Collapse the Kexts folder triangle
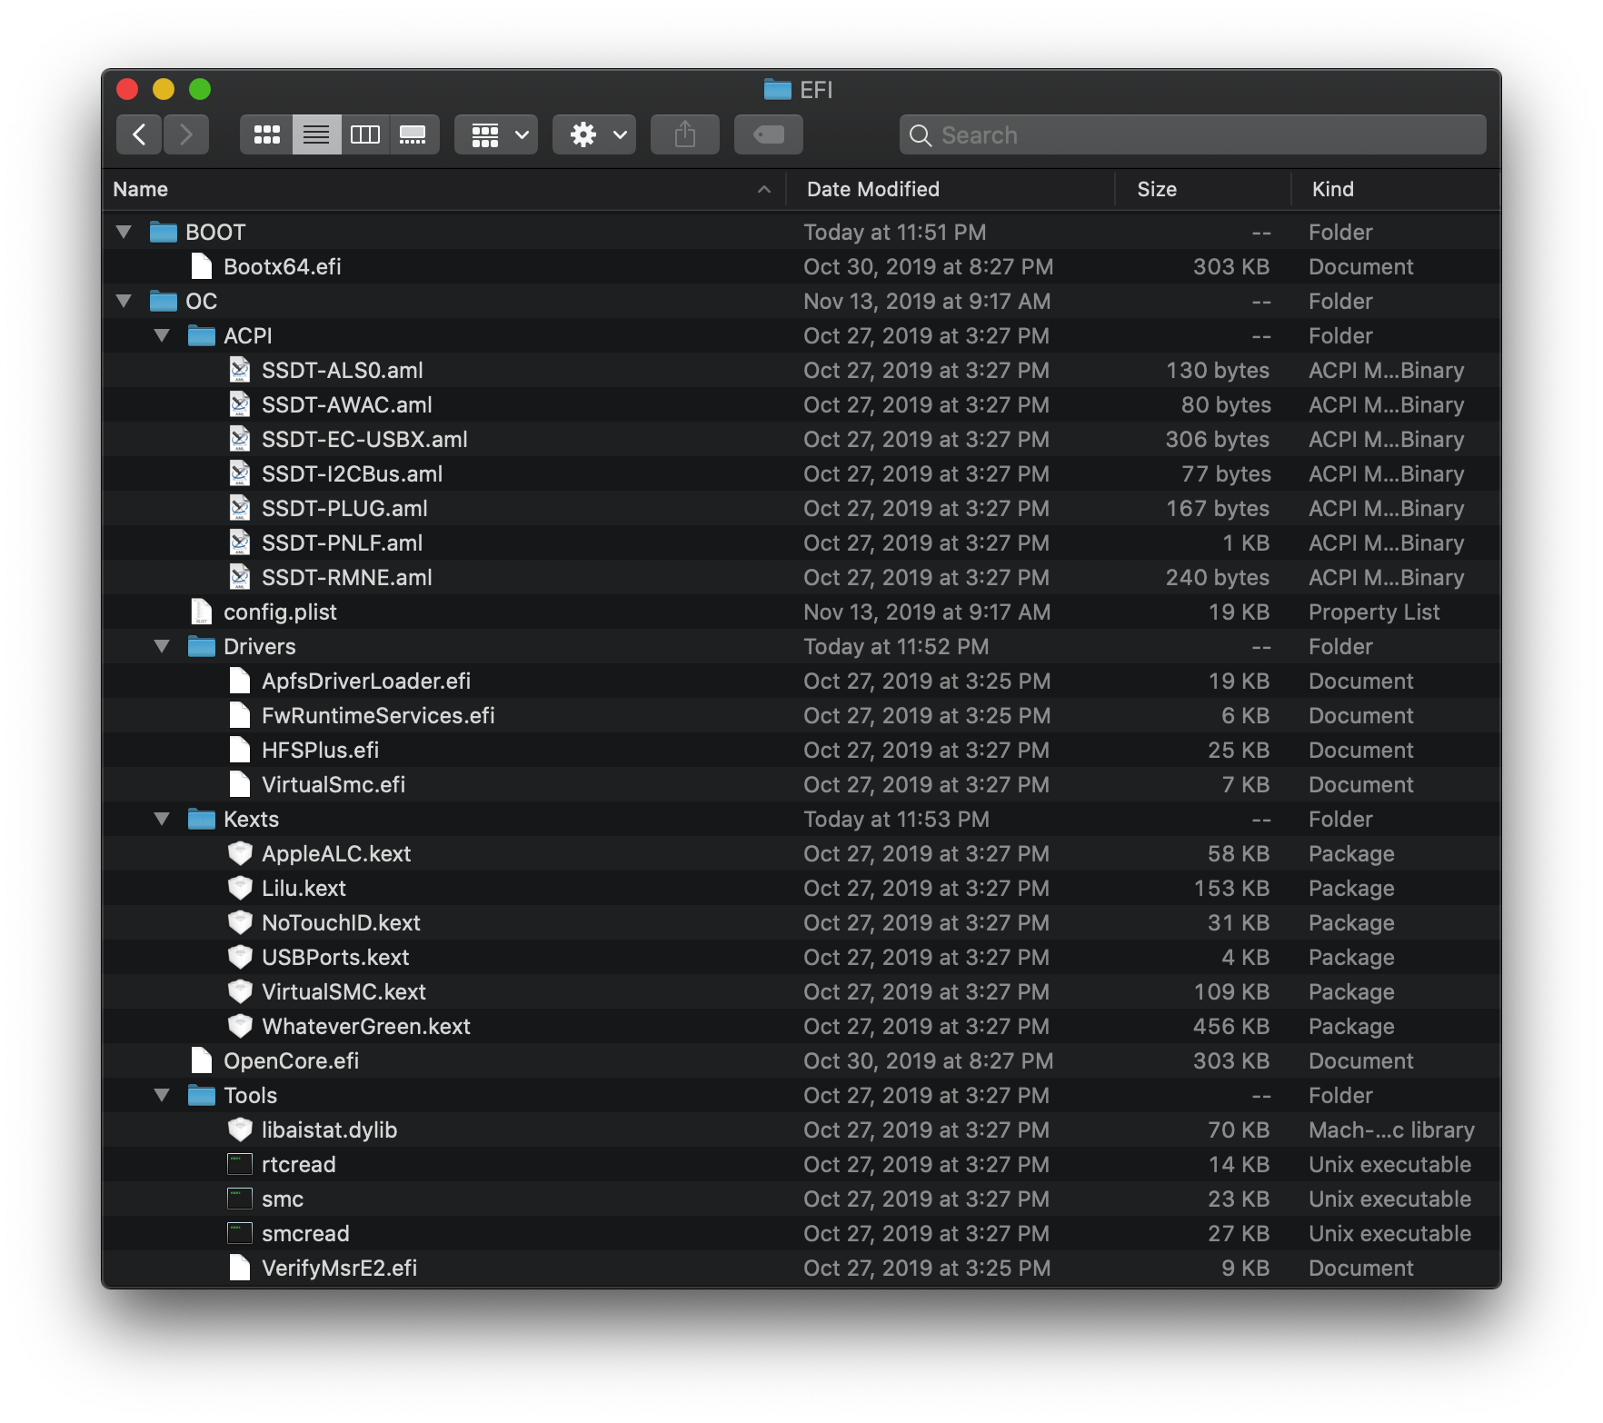Viewport: 1603px width, 1423px height. 163,819
